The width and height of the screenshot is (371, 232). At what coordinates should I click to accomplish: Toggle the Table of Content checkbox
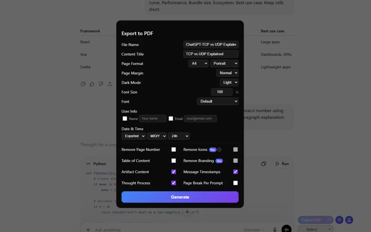point(174,161)
